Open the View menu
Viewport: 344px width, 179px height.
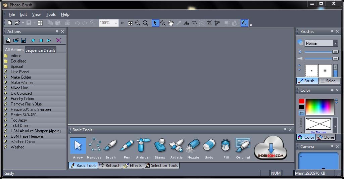point(36,14)
